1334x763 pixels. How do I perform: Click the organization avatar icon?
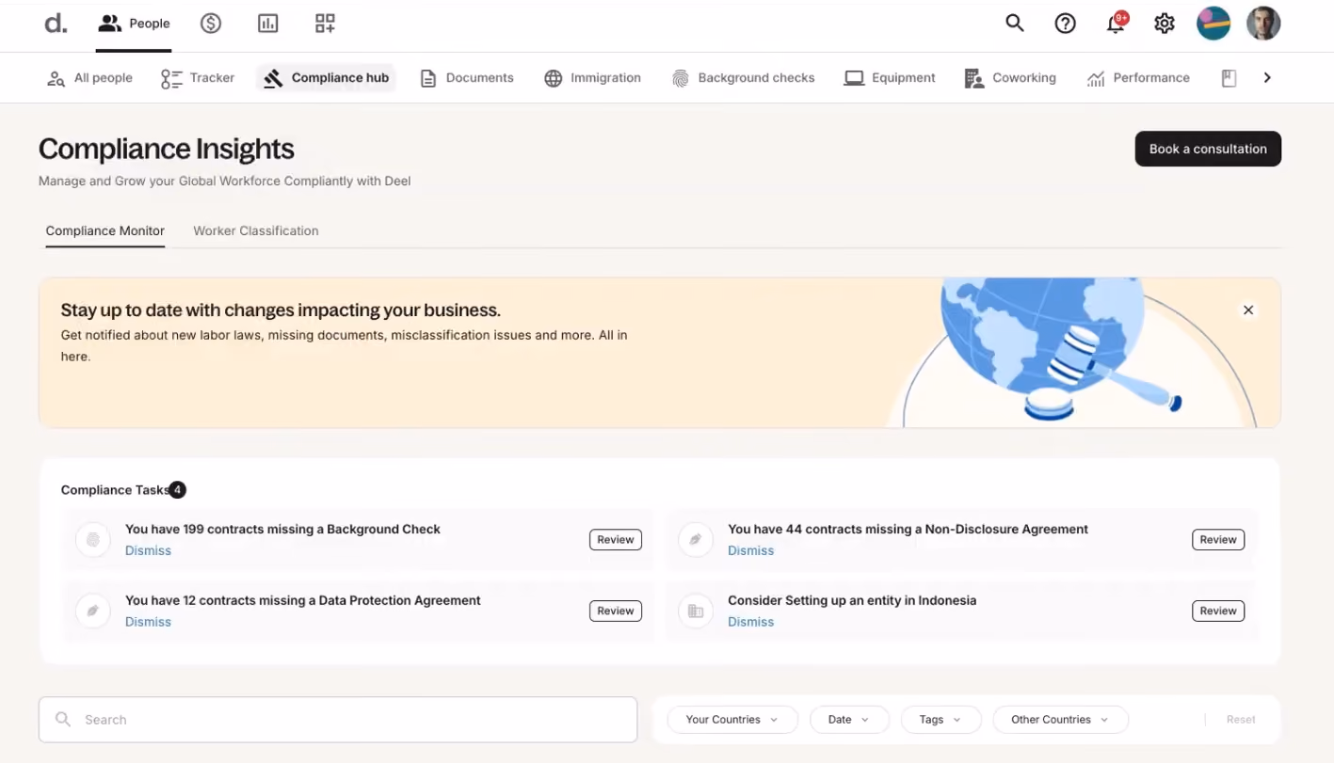[x=1213, y=24]
